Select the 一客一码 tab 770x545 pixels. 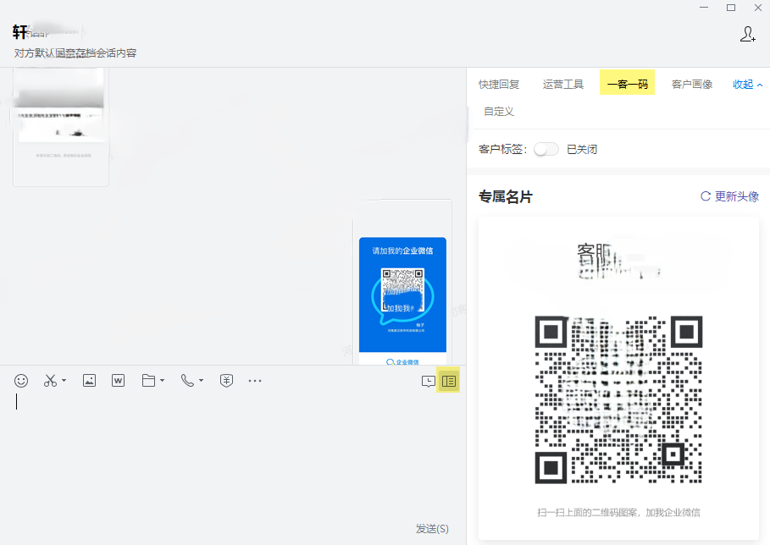point(627,85)
